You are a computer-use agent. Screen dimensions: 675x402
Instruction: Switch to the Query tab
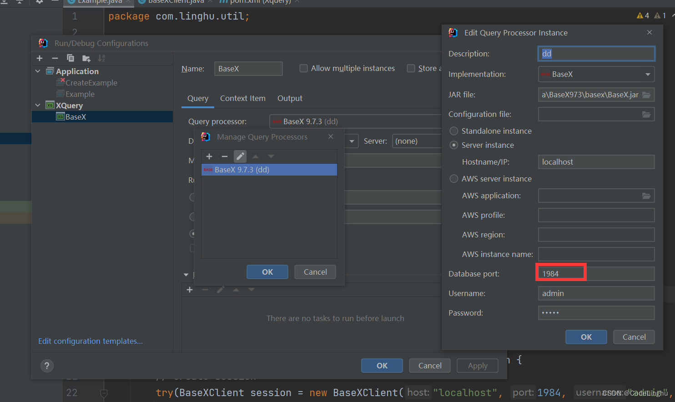198,98
